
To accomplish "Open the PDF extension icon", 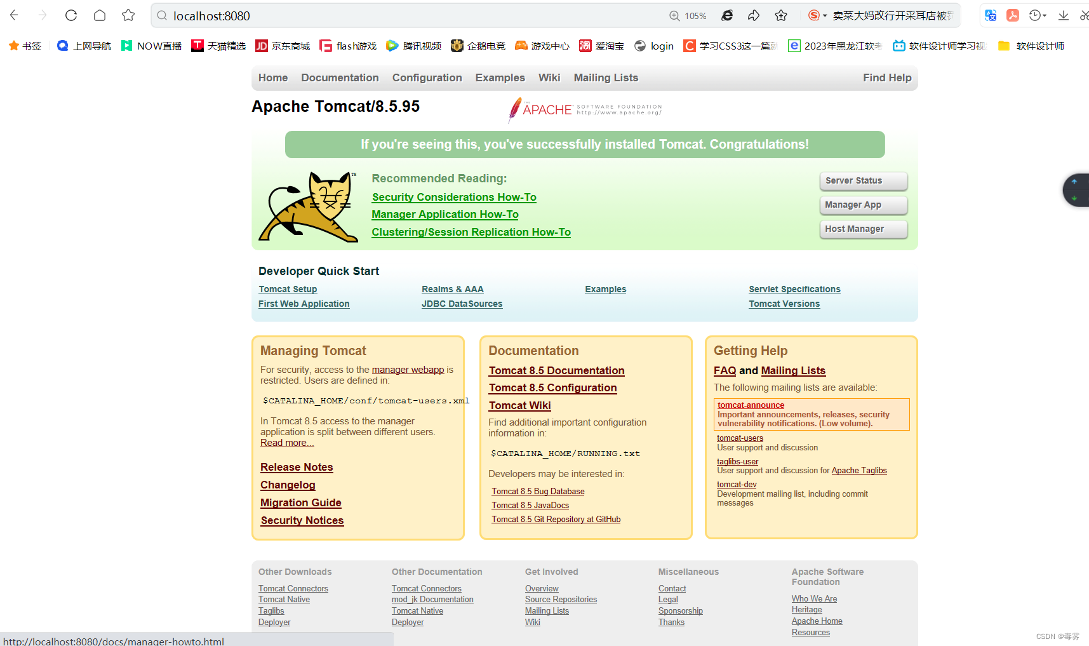I will 1012,15.
